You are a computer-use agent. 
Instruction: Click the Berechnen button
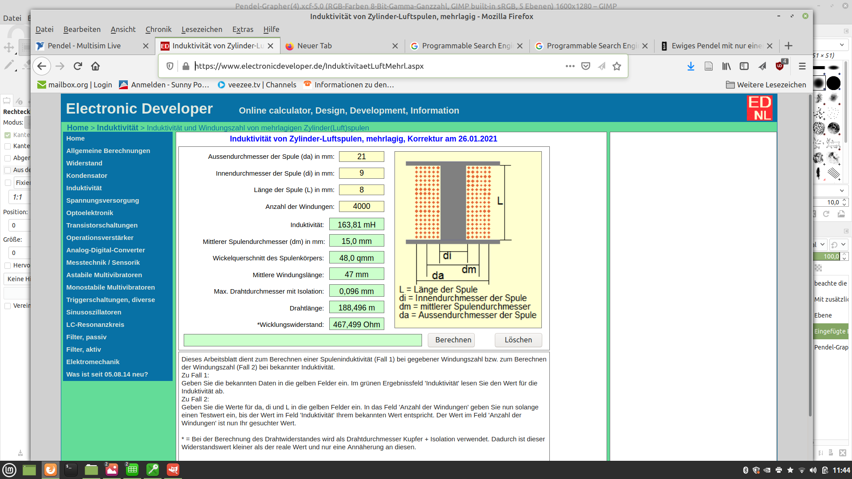pos(451,340)
